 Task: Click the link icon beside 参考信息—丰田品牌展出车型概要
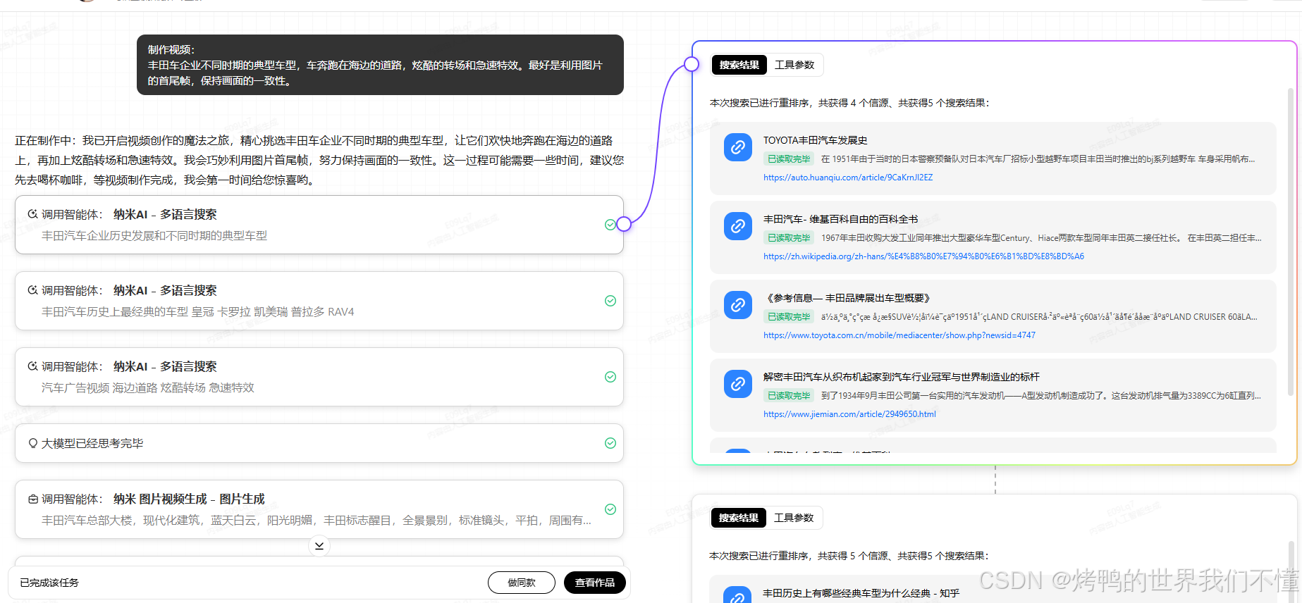click(x=737, y=305)
